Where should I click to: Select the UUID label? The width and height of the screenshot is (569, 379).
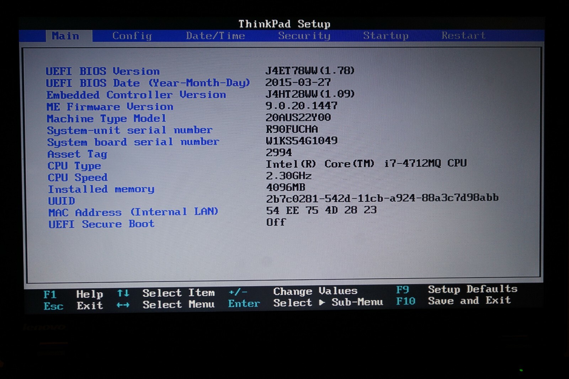[x=62, y=201]
